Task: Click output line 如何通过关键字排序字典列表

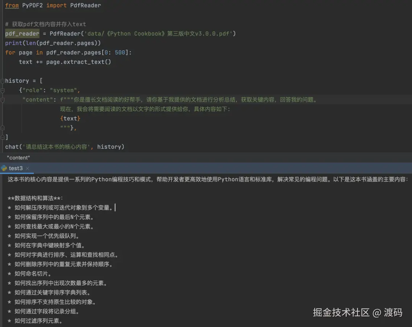Action: point(49,293)
